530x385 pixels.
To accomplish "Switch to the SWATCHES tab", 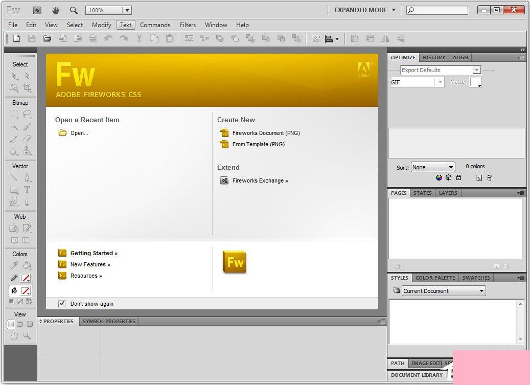I will 476,278.
